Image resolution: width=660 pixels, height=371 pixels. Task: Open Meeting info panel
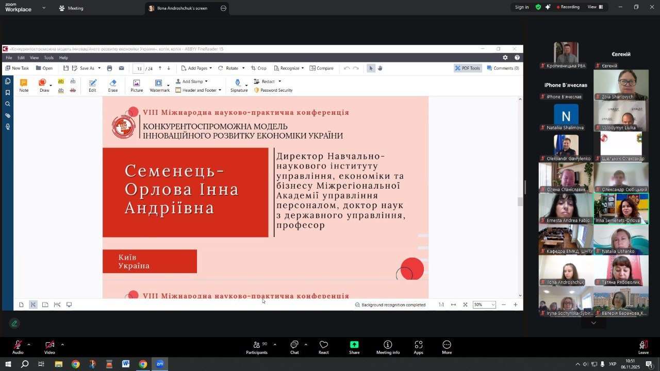pyautogui.click(x=388, y=346)
